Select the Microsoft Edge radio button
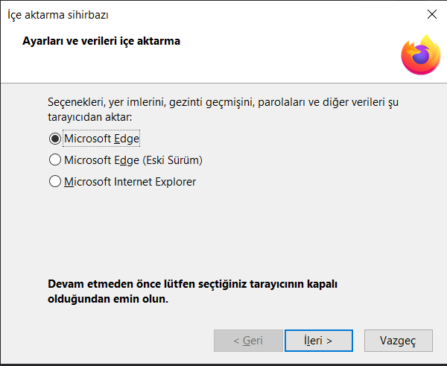 54,139
